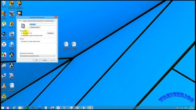Image resolution: width=196 pixels, height=110 pixels.
Task: Click the ENG language indicator in tray
Action: pyautogui.click(x=186, y=108)
